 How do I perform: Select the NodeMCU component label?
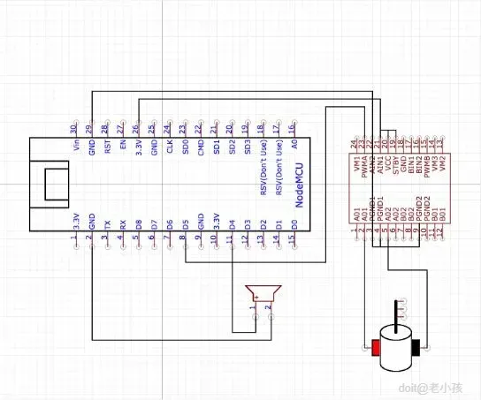coord(299,185)
